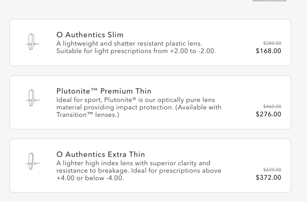The image size is (307, 202).
Task: Click the crossed-out $280.00 original price
Action: pyautogui.click(x=272, y=43)
